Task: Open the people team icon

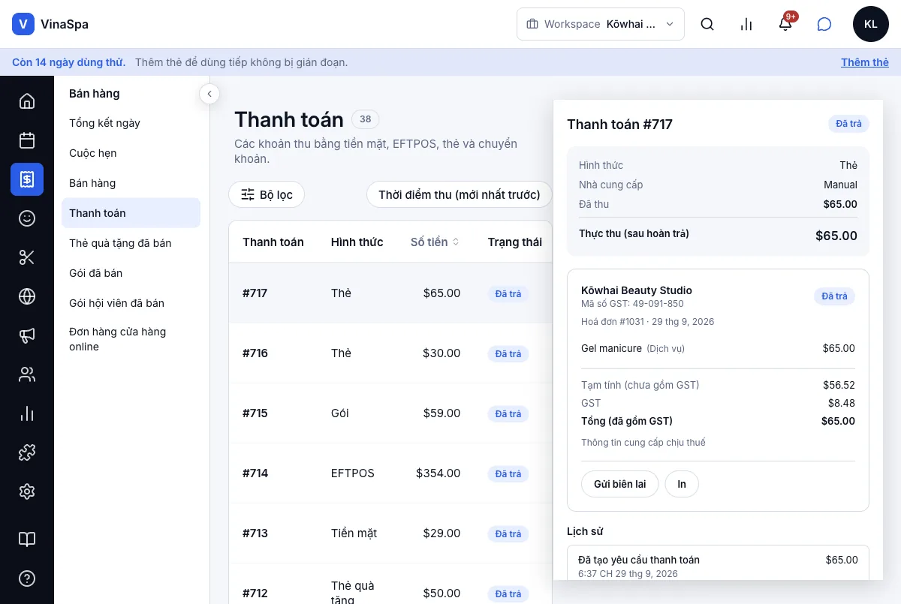Action: [27, 374]
